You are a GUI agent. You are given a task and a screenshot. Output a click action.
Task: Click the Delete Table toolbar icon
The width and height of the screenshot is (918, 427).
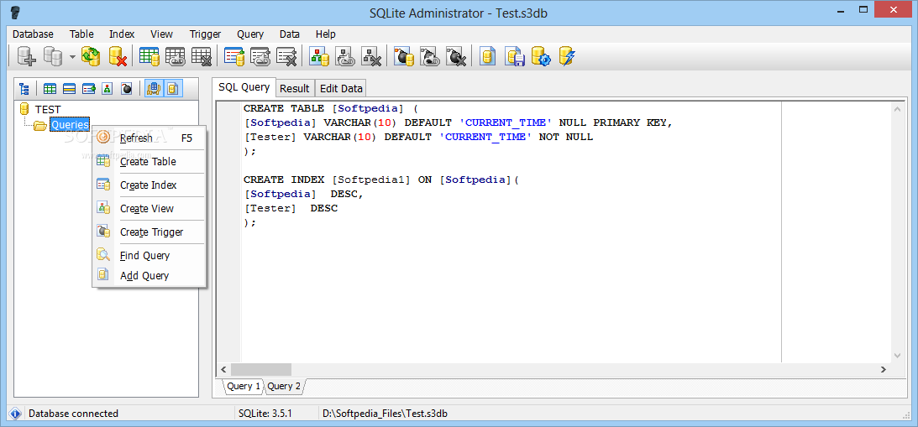[x=201, y=56]
